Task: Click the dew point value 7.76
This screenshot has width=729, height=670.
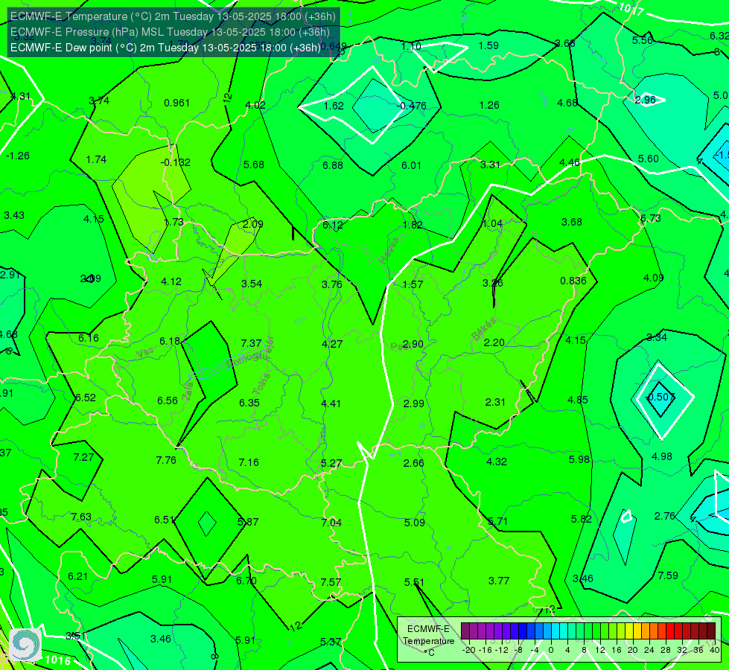Action: (x=166, y=460)
